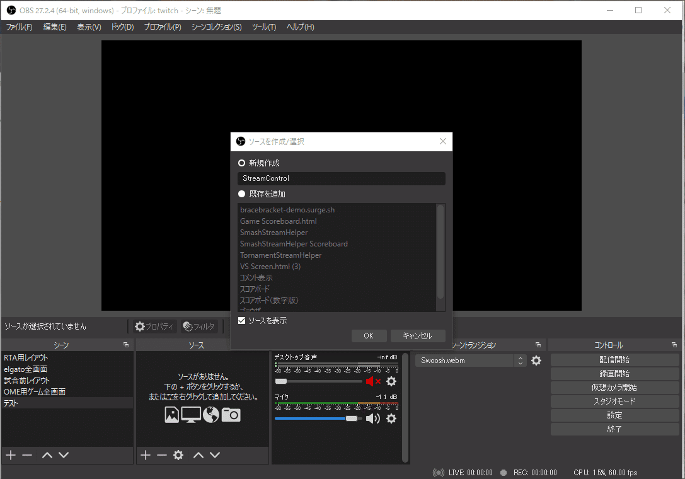Viewport: 685px width, 479px height.
Task: Click display capture monitor icon
Action: pyautogui.click(x=191, y=415)
